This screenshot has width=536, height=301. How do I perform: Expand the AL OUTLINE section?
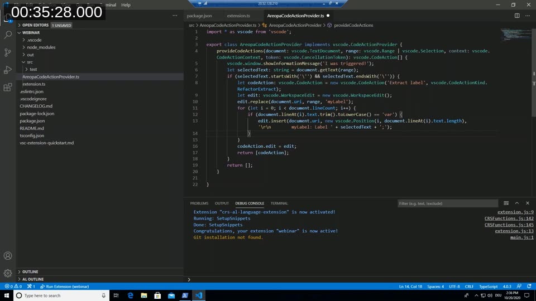click(x=33, y=279)
